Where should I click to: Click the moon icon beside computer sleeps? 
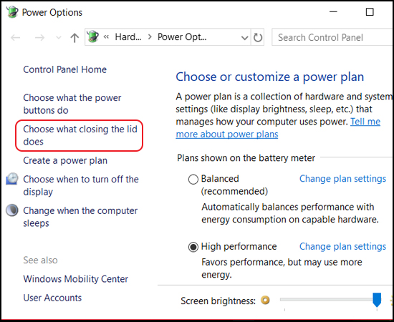pos(12,210)
